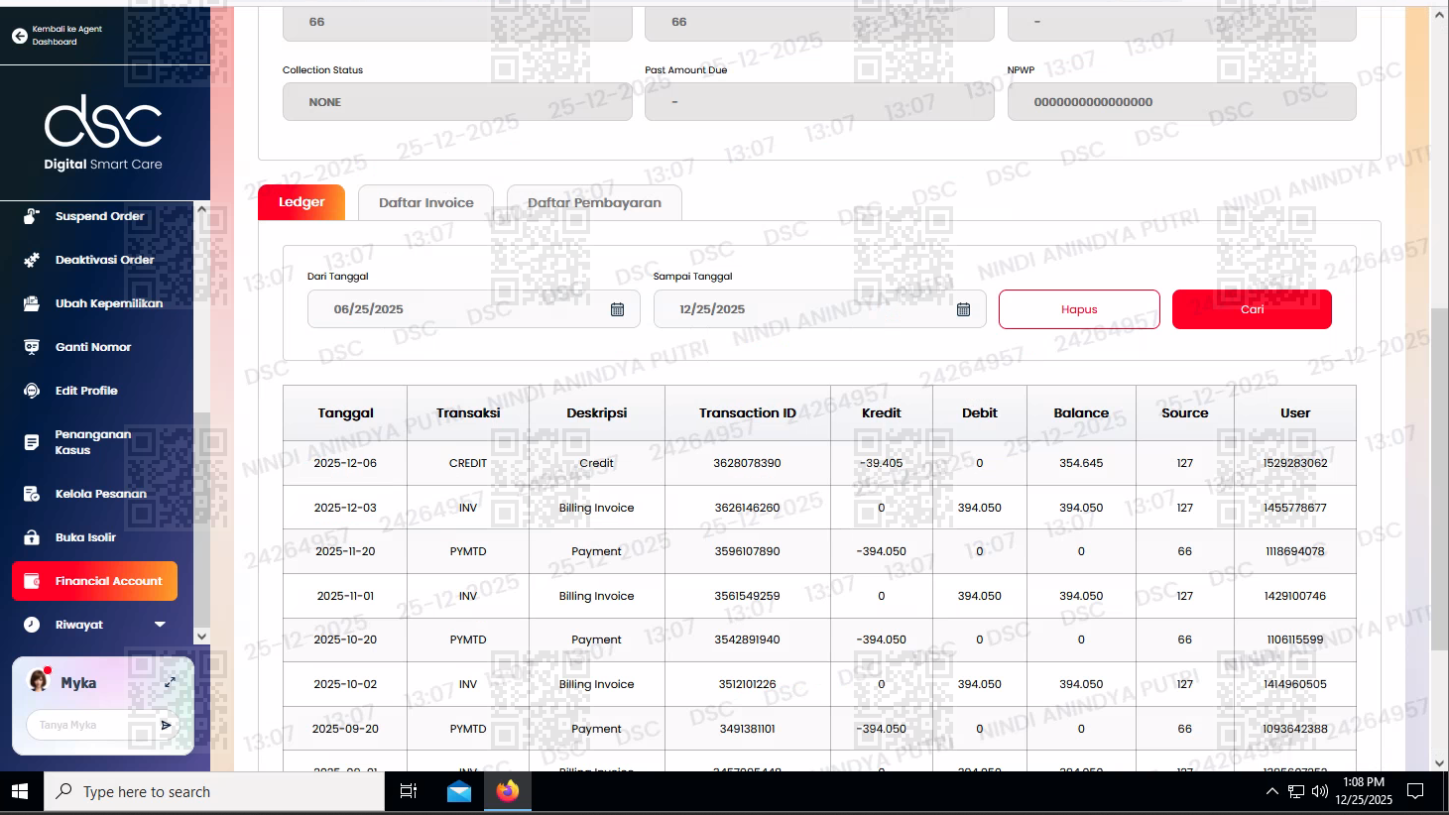This screenshot has width=1449, height=815.
Task: Click the Kelola Pesanan icon
Action: click(32, 494)
